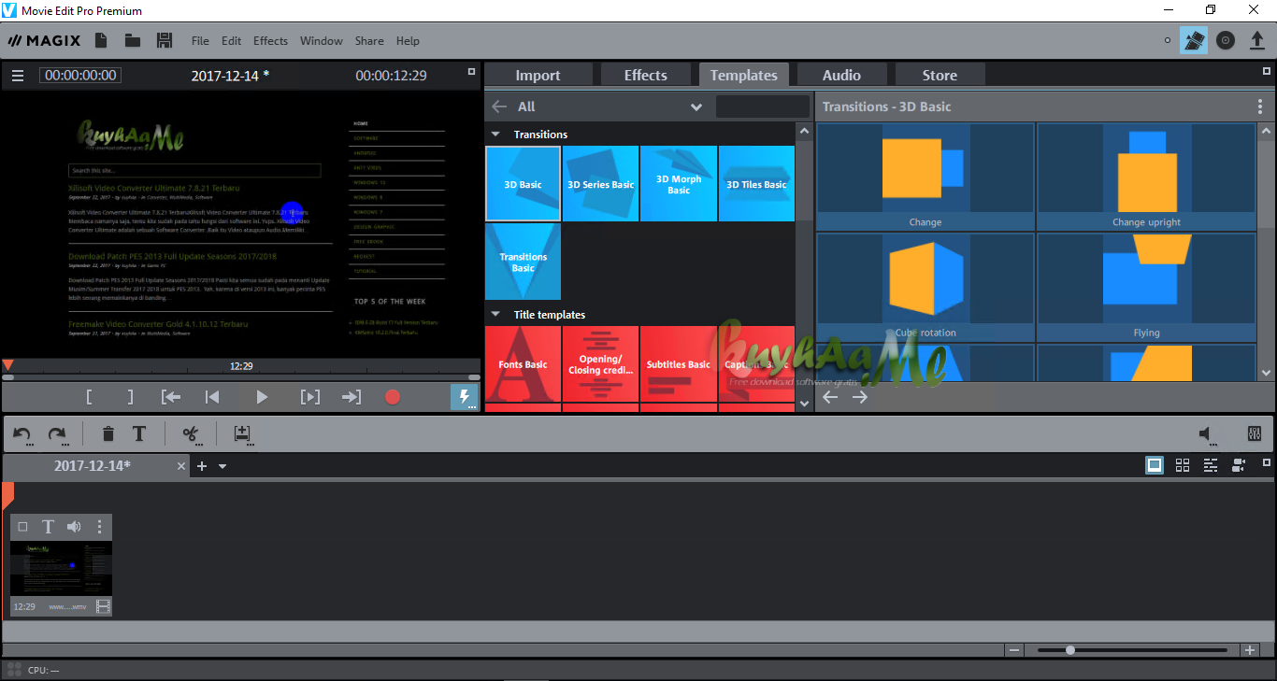Zoom in the timeline with plus button
Image resolution: width=1277 pixels, height=681 pixels.
pyautogui.click(x=1249, y=650)
